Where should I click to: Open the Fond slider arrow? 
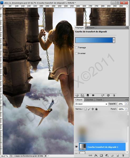[x=126, y=109]
